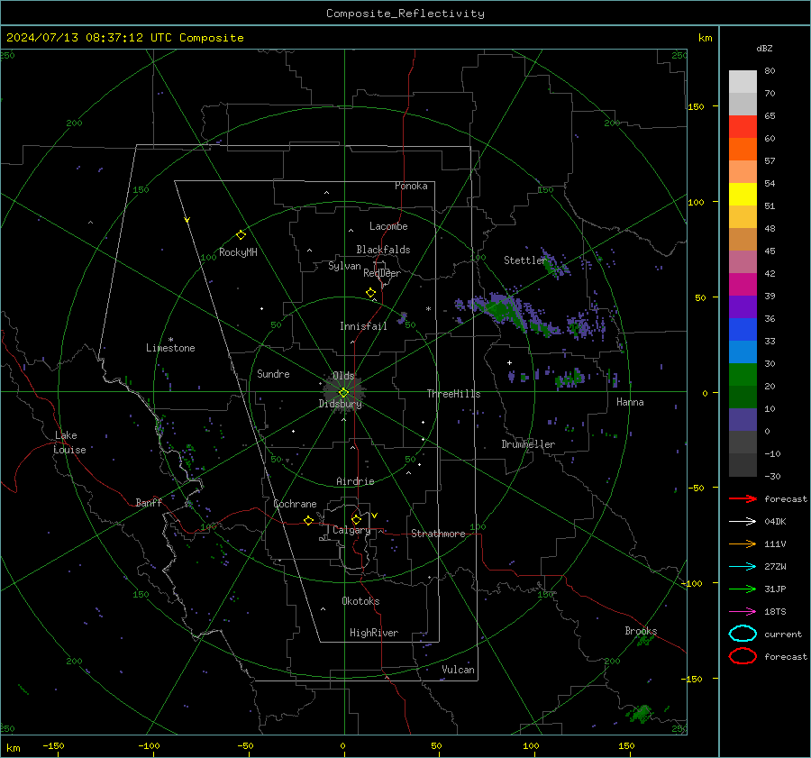
Task: Click the light gray 70–80 dBZ swatch
Action: (743, 82)
